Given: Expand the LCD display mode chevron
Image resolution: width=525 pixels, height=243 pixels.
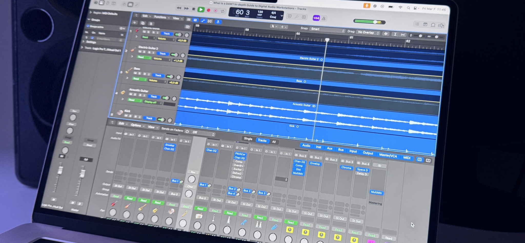Looking at the screenshot, I should point(282,16).
